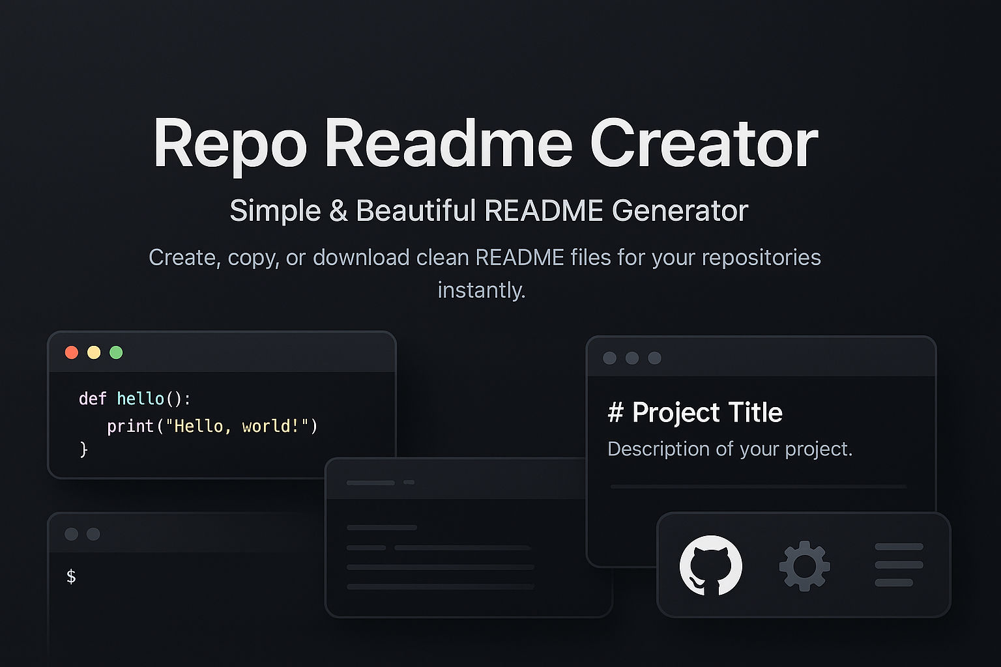Click the Simple & Beautiful README Generator subtitle
This screenshot has height=667, width=1001.
(x=488, y=210)
